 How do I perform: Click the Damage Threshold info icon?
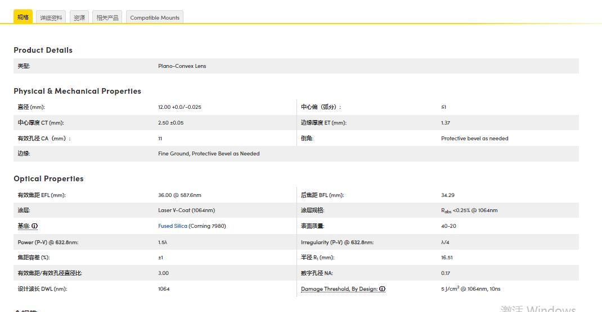(x=382, y=289)
